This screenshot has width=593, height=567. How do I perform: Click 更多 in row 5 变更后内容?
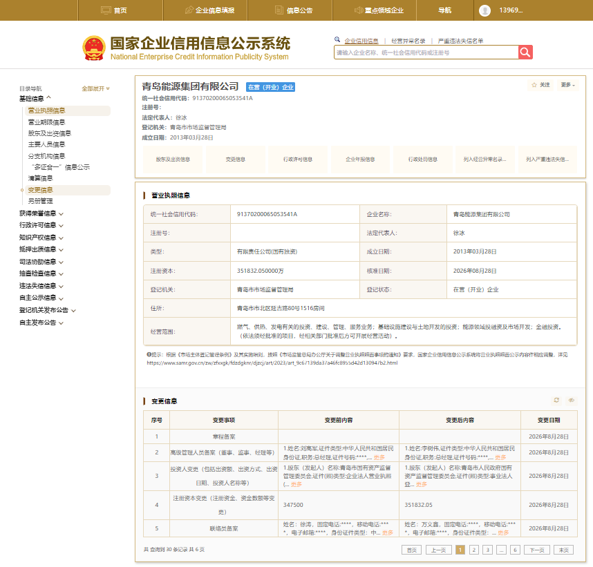[x=503, y=532]
